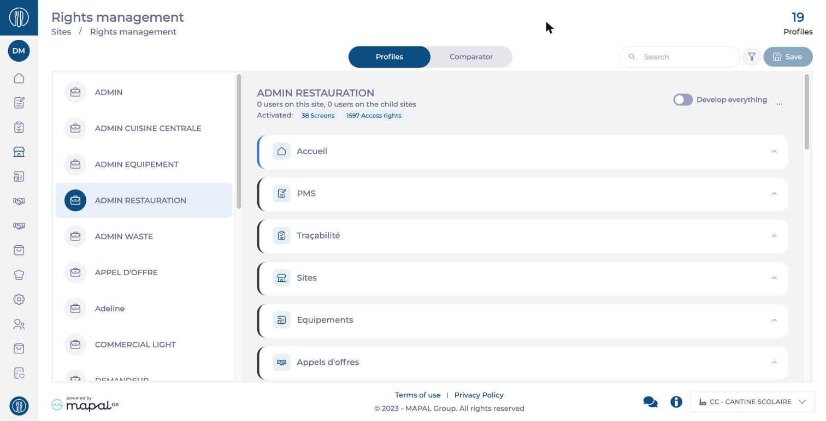Click the Search input field
The width and height of the screenshot is (826, 421).
680,57
